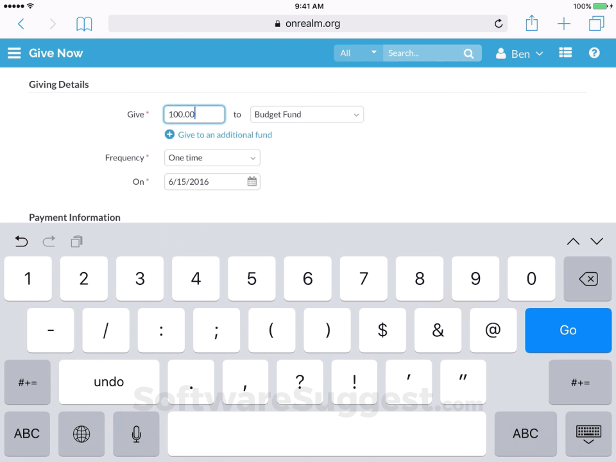The width and height of the screenshot is (616, 462).
Task: Click the blue plus icon to add another fund
Action: (x=169, y=135)
